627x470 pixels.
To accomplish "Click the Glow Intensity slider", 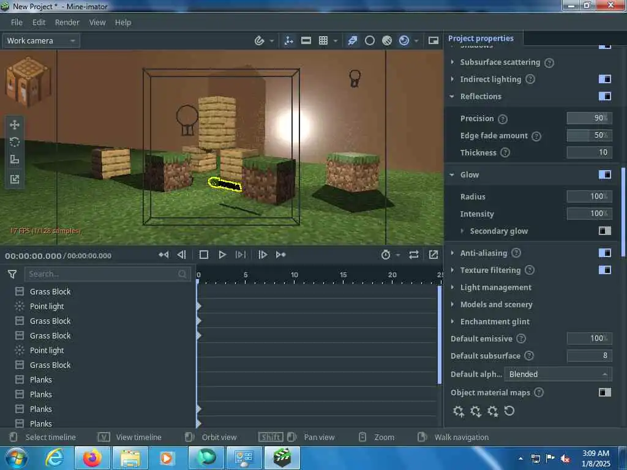I will point(590,214).
